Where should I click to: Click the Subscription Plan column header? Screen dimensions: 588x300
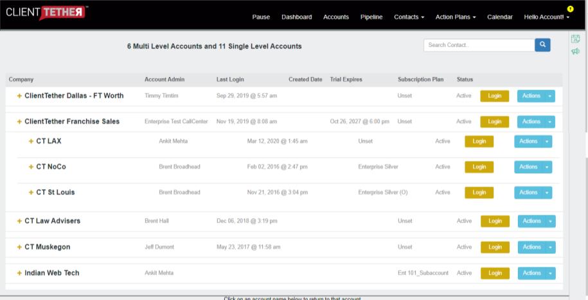[x=420, y=79]
